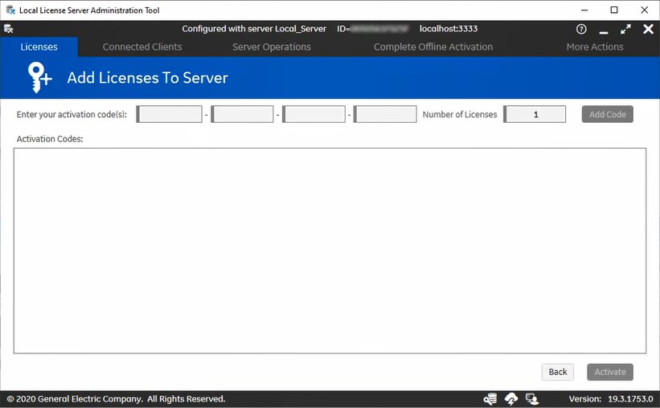Viewport: 660px width, 408px height.
Task: Focus the fourth activation code field
Action: click(385, 114)
